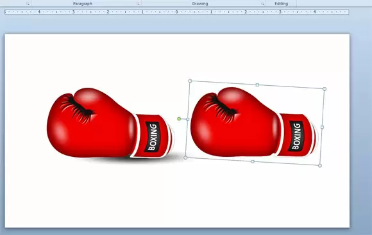Click the Drawing group label
Viewport: 372px width, 235px height.
tap(200, 4)
